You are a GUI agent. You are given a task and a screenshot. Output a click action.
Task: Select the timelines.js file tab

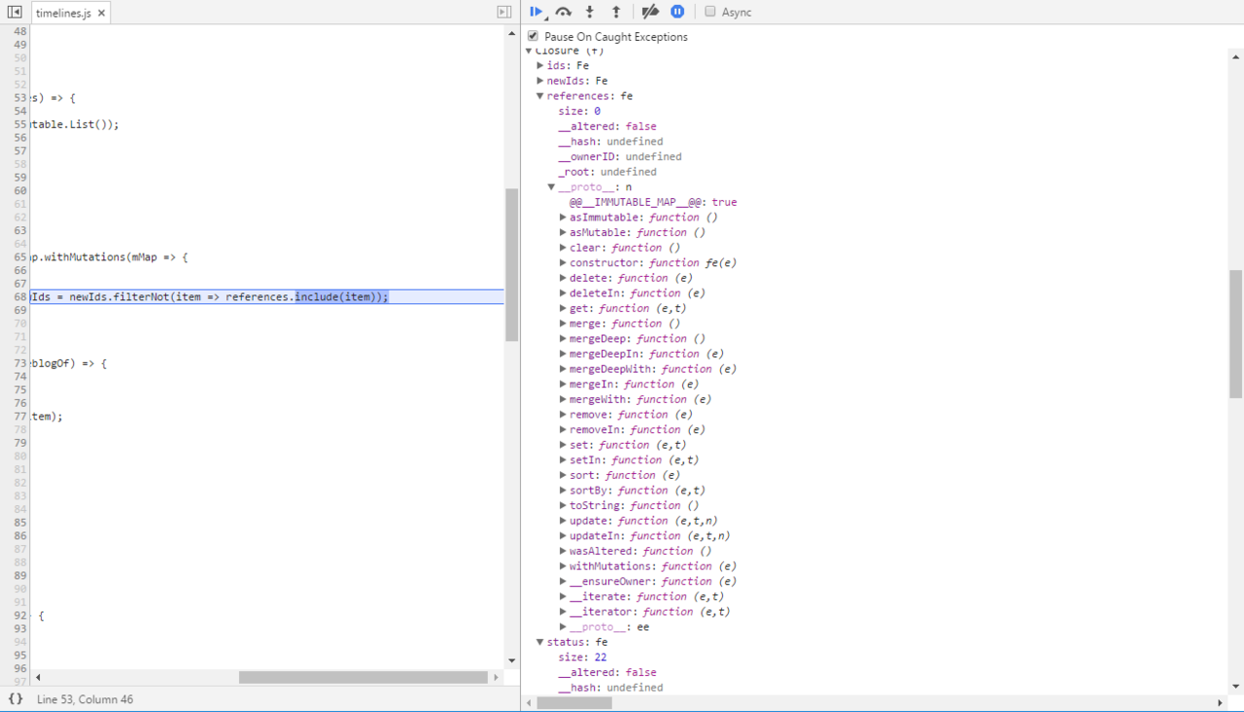(x=63, y=14)
